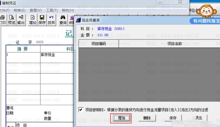Screen dimensions: 220x127
Task: Toggle the cash flow direction filter checkbox
Action: [81, 110]
